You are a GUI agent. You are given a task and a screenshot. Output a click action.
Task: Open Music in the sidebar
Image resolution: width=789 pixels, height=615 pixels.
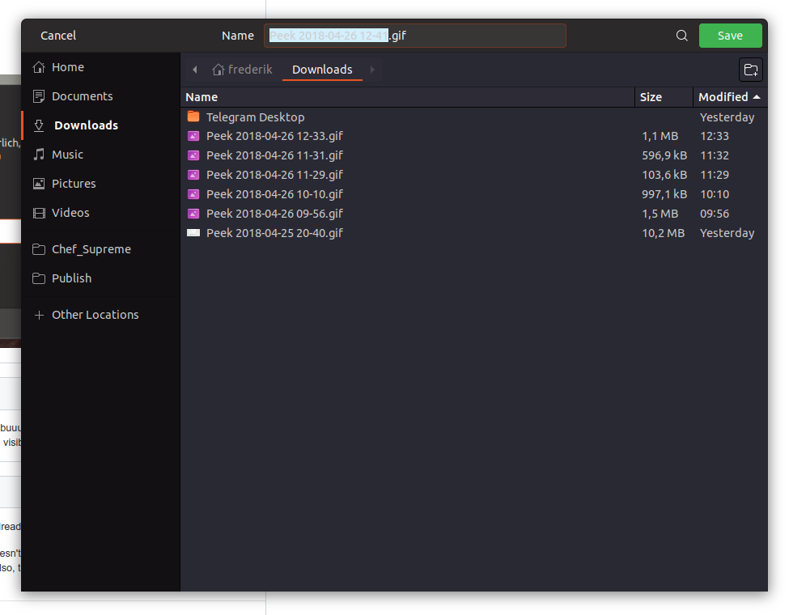tap(100, 155)
